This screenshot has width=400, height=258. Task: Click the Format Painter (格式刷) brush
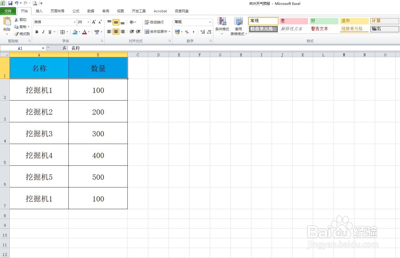tap(16, 34)
